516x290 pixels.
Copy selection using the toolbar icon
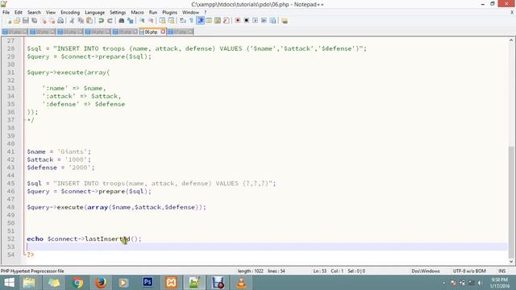[81, 21]
